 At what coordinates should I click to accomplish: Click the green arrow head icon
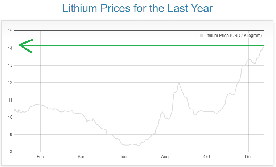click(24, 46)
